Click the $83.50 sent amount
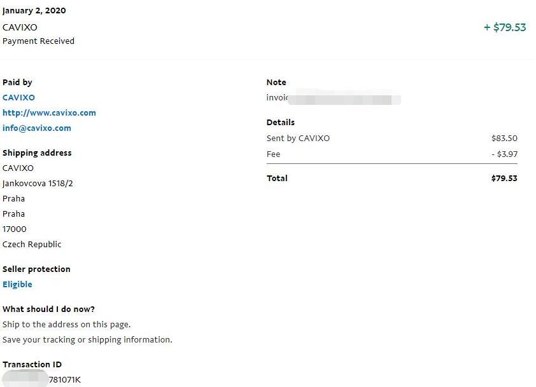 coord(505,139)
